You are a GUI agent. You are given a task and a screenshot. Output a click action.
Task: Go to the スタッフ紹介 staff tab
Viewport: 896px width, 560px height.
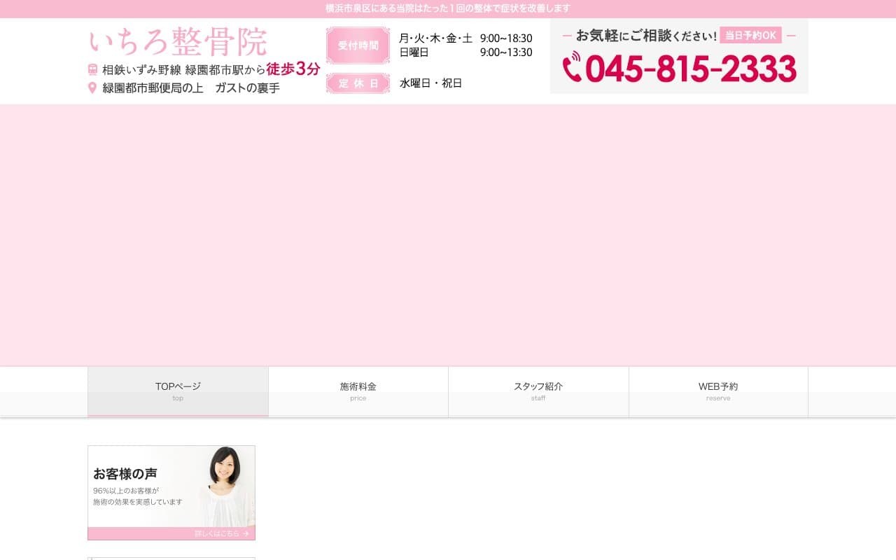(538, 391)
